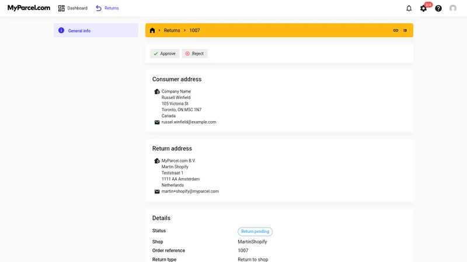The image size is (467, 262).
Task: Select the text Martin Shopify
Action: pyautogui.click(x=175, y=167)
